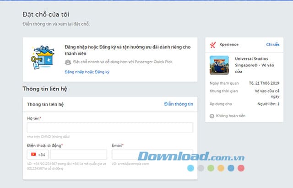Focus the Email input field
The width and height of the screenshot is (293, 188).
pos(152,155)
